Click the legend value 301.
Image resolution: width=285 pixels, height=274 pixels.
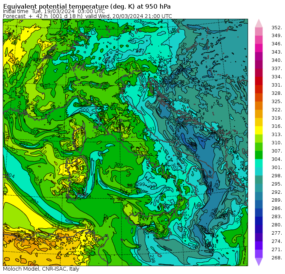point(277,167)
